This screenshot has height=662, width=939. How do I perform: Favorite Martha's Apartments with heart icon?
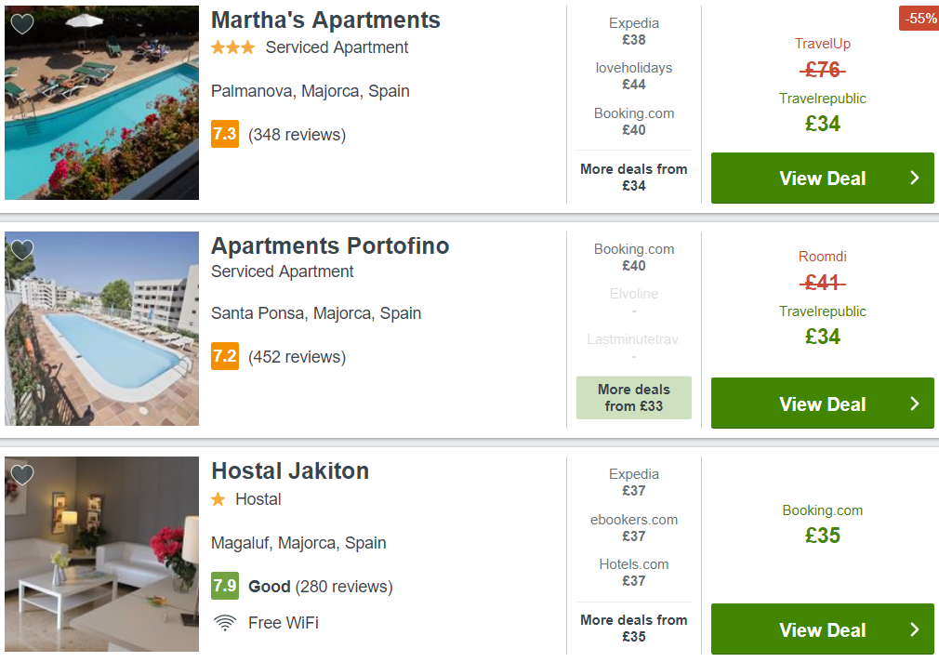tap(22, 24)
